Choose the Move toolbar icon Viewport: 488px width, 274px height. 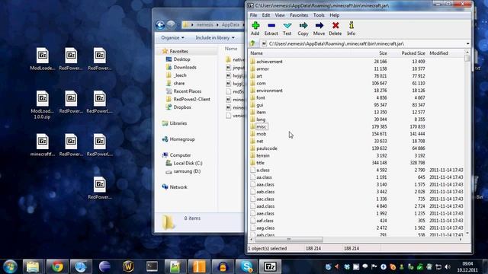pos(319,29)
